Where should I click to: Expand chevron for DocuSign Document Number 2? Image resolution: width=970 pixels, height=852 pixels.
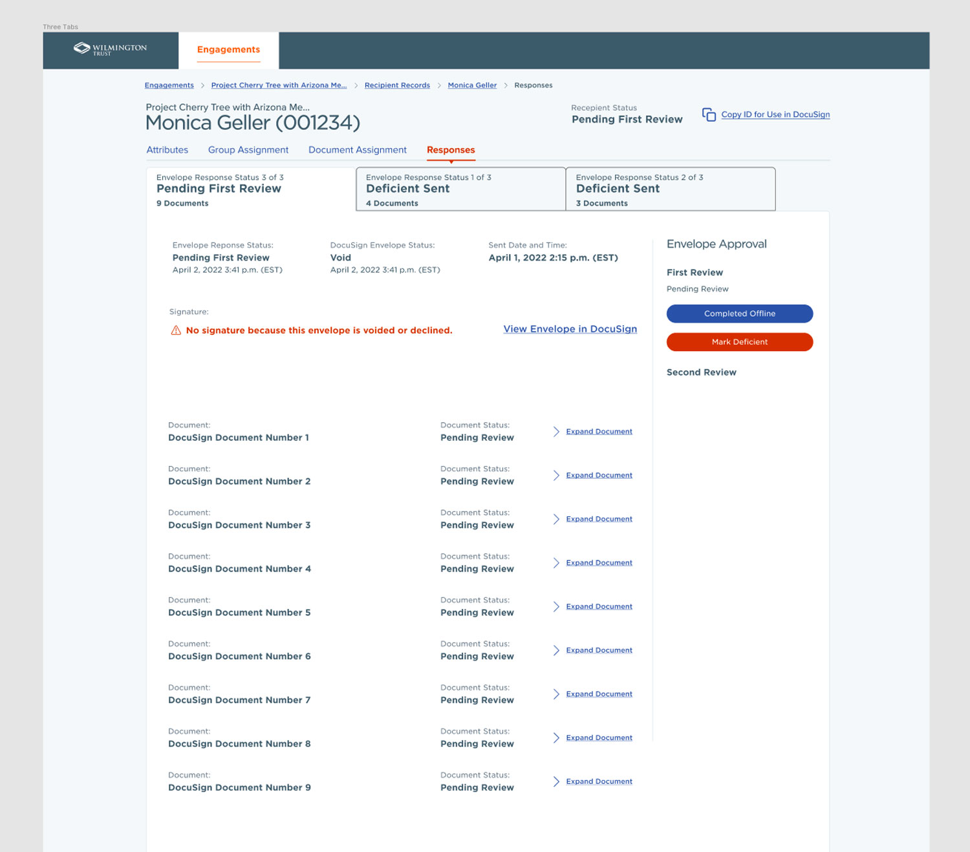tap(556, 475)
